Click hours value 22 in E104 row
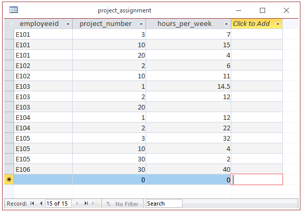The height and width of the screenshot is (217, 302). [188, 128]
